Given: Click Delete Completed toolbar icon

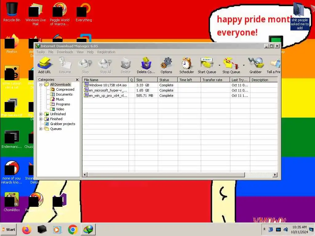Looking at the screenshot, I should [x=146, y=65].
